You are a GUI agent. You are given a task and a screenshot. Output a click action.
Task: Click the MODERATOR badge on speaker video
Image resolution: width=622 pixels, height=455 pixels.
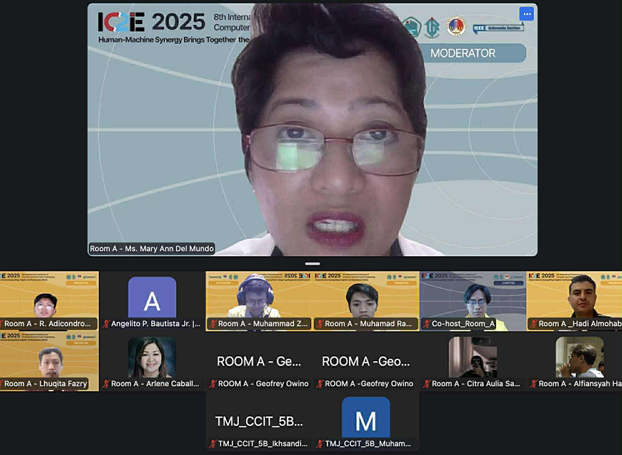(x=463, y=53)
